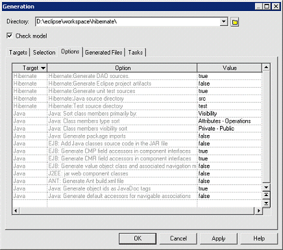Click the browse folder icon beside Directory

tap(235, 22)
